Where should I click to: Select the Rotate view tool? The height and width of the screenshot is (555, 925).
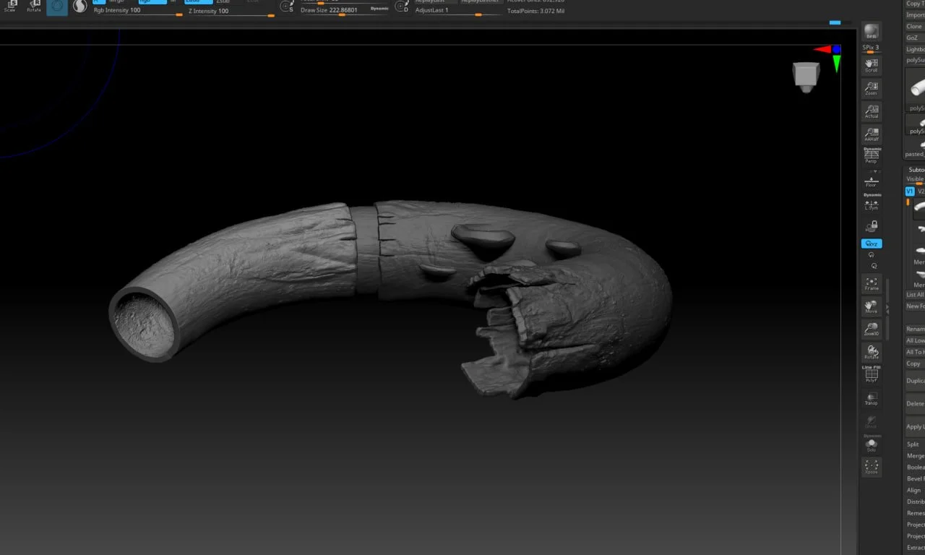tap(871, 353)
